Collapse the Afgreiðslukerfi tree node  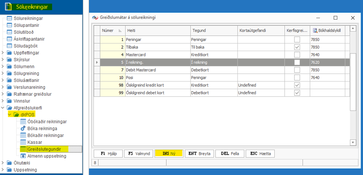click(x=3, y=108)
